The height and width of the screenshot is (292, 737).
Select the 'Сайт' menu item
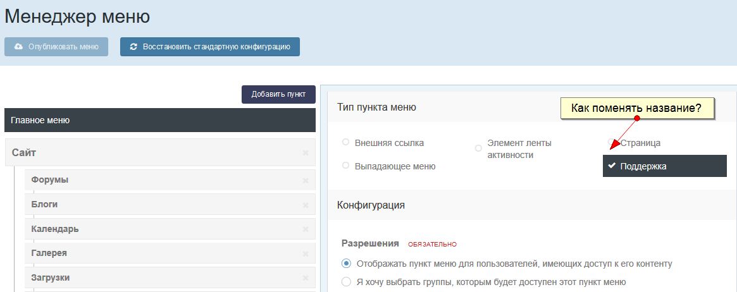160,152
